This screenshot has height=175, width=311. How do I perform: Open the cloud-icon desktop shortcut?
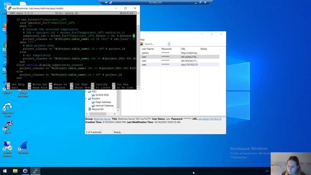pos(8,110)
